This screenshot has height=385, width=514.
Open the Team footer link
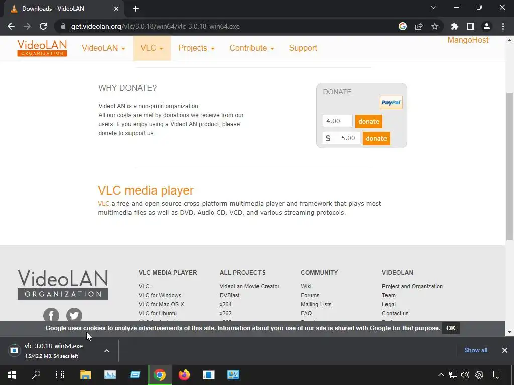click(389, 295)
